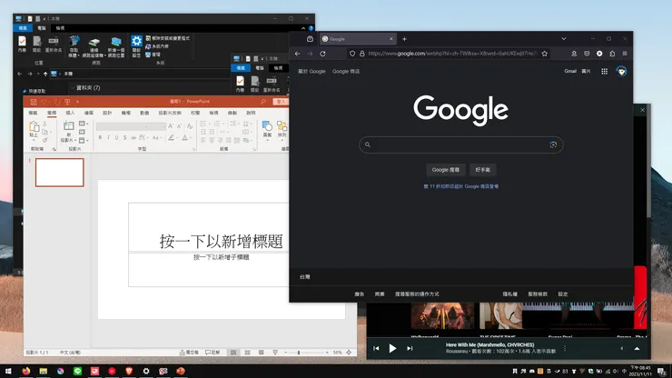Open the 插入 tab in PowerPoint
The height and width of the screenshot is (378, 672).
coord(70,113)
